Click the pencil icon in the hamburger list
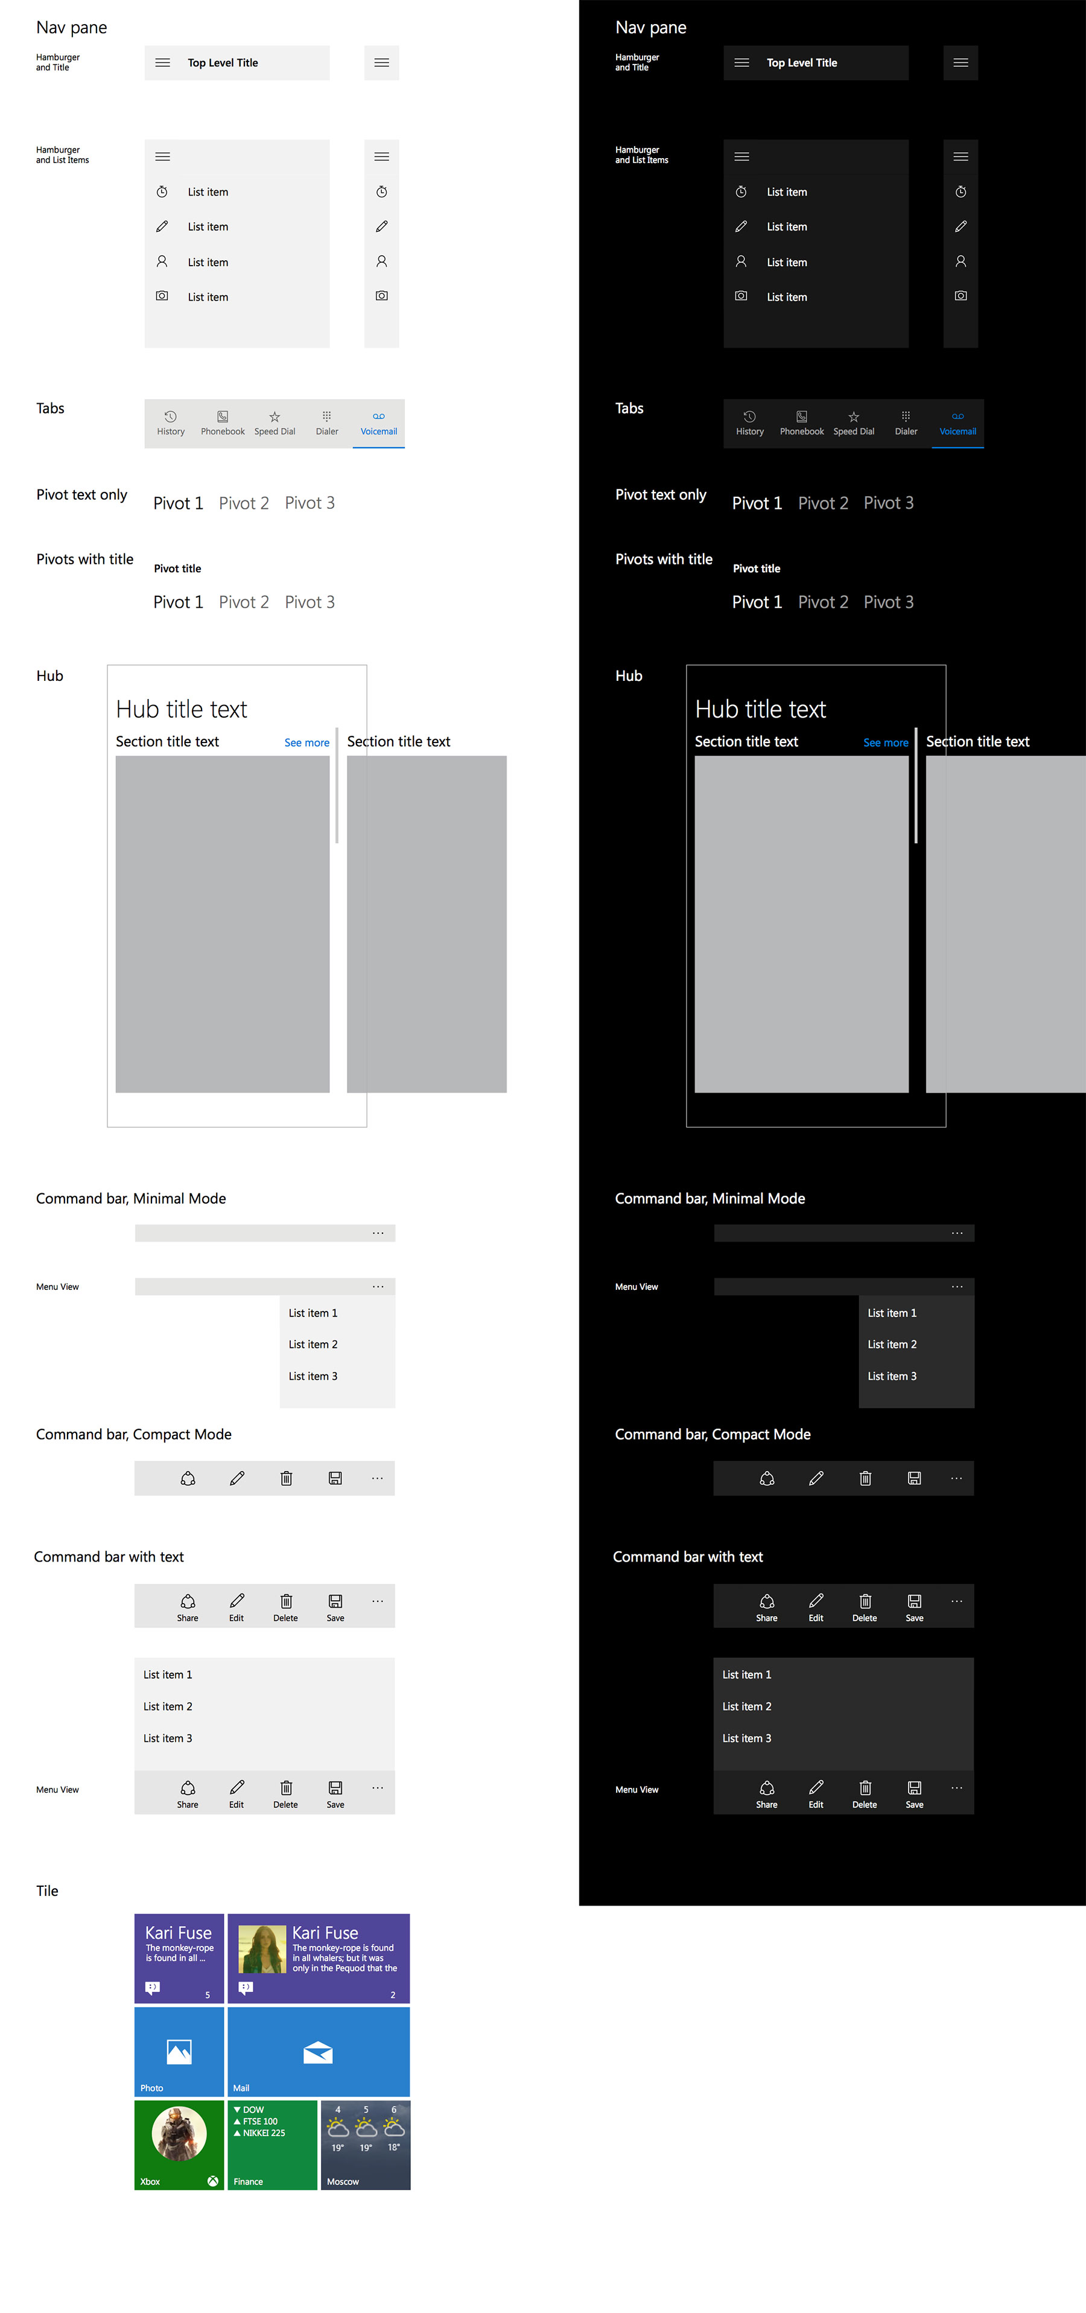 (x=162, y=226)
